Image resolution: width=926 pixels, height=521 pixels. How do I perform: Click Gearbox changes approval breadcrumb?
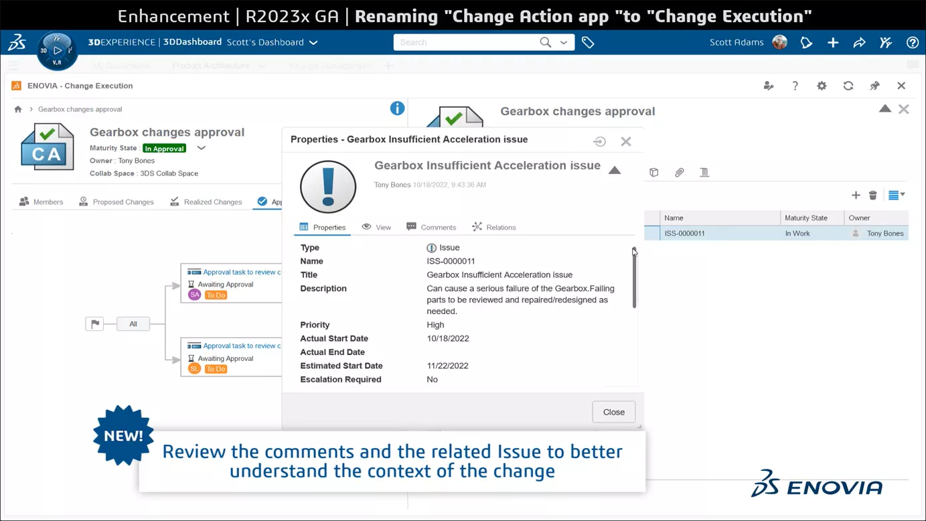click(x=80, y=109)
